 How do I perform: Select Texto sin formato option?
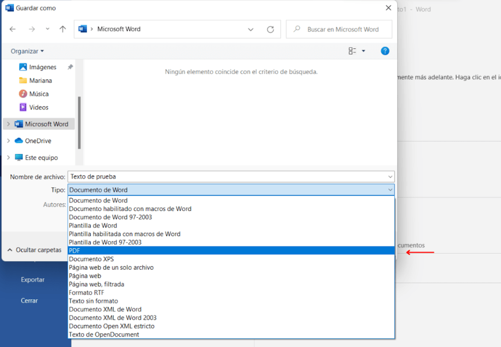coord(93,301)
